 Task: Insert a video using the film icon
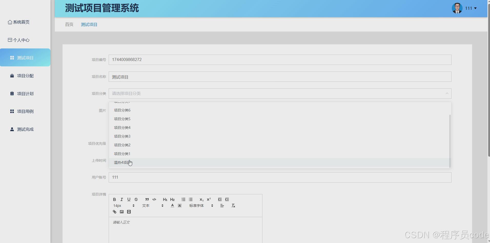(x=129, y=212)
